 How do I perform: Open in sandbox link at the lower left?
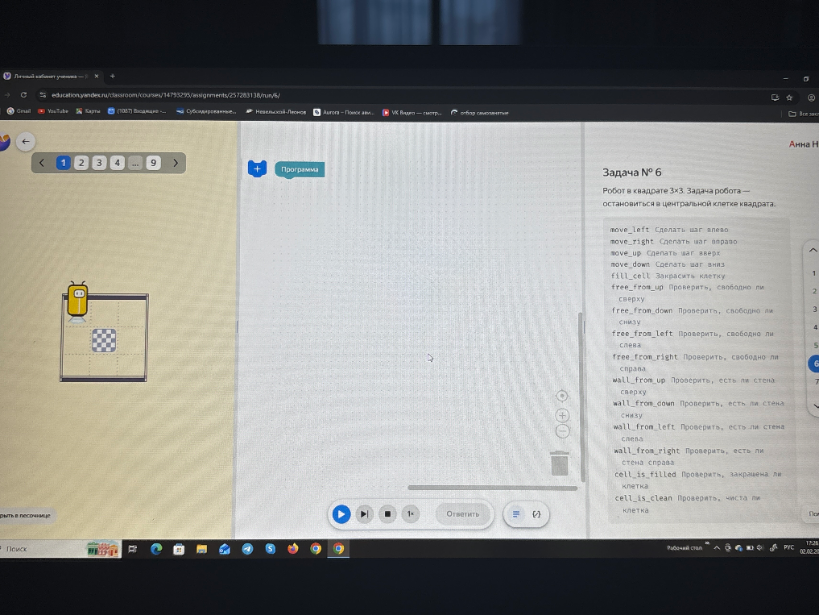(26, 515)
